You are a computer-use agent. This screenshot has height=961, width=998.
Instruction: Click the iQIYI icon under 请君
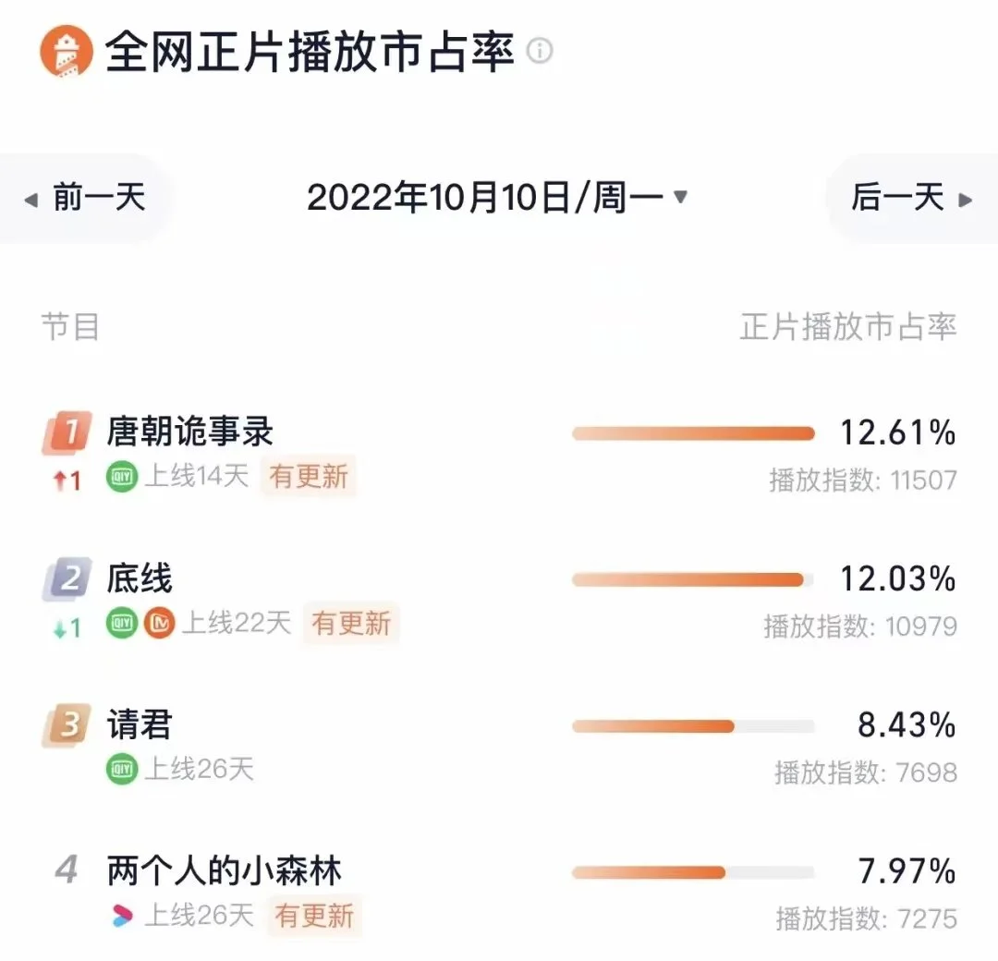click(122, 770)
